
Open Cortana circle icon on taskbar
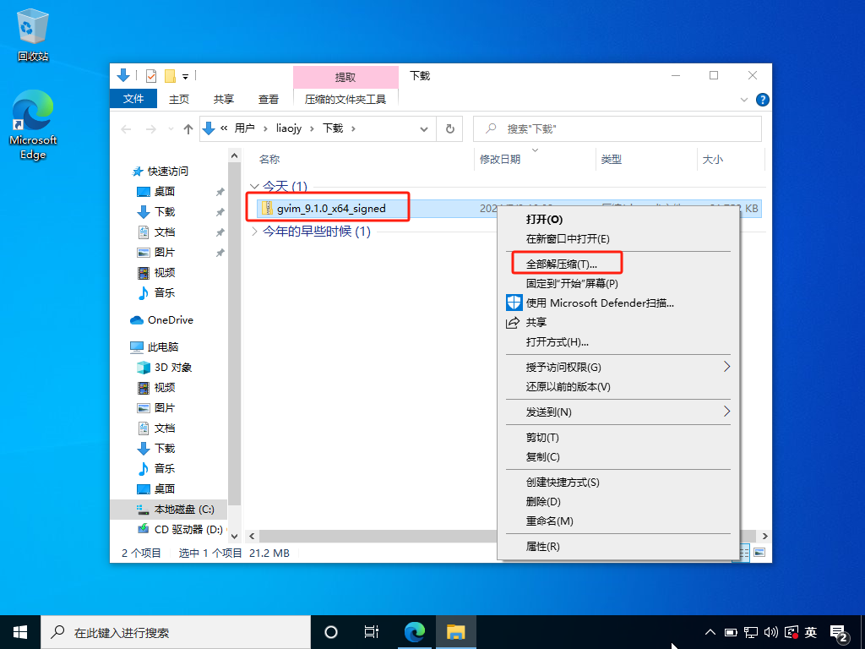pyautogui.click(x=331, y=632)
